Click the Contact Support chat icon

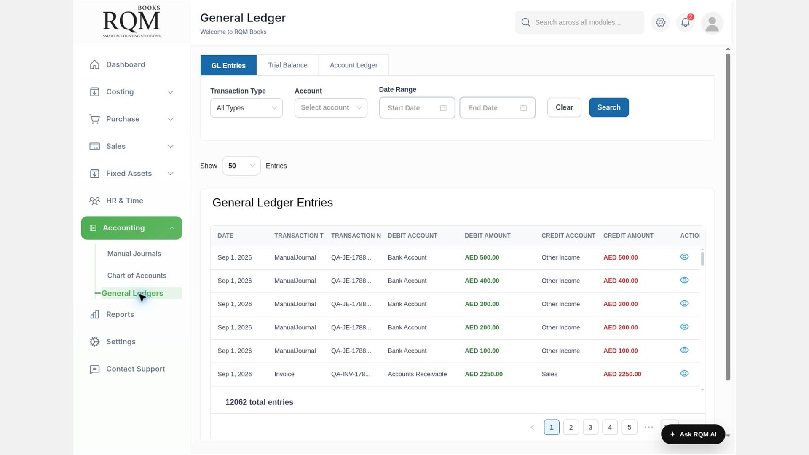click(94, 369)
